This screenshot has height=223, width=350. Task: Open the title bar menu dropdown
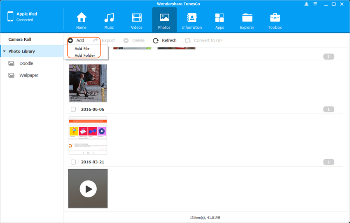pyautogui.click(x=315, y=4)
